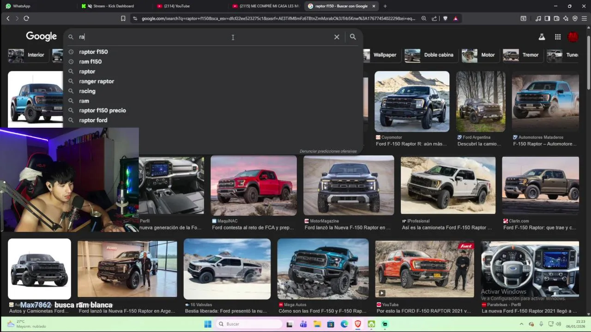591x332 pixels.
Task: Open the MotorMagazine Nueva F-150 Raptor image
Action: (x=349, y=185)
